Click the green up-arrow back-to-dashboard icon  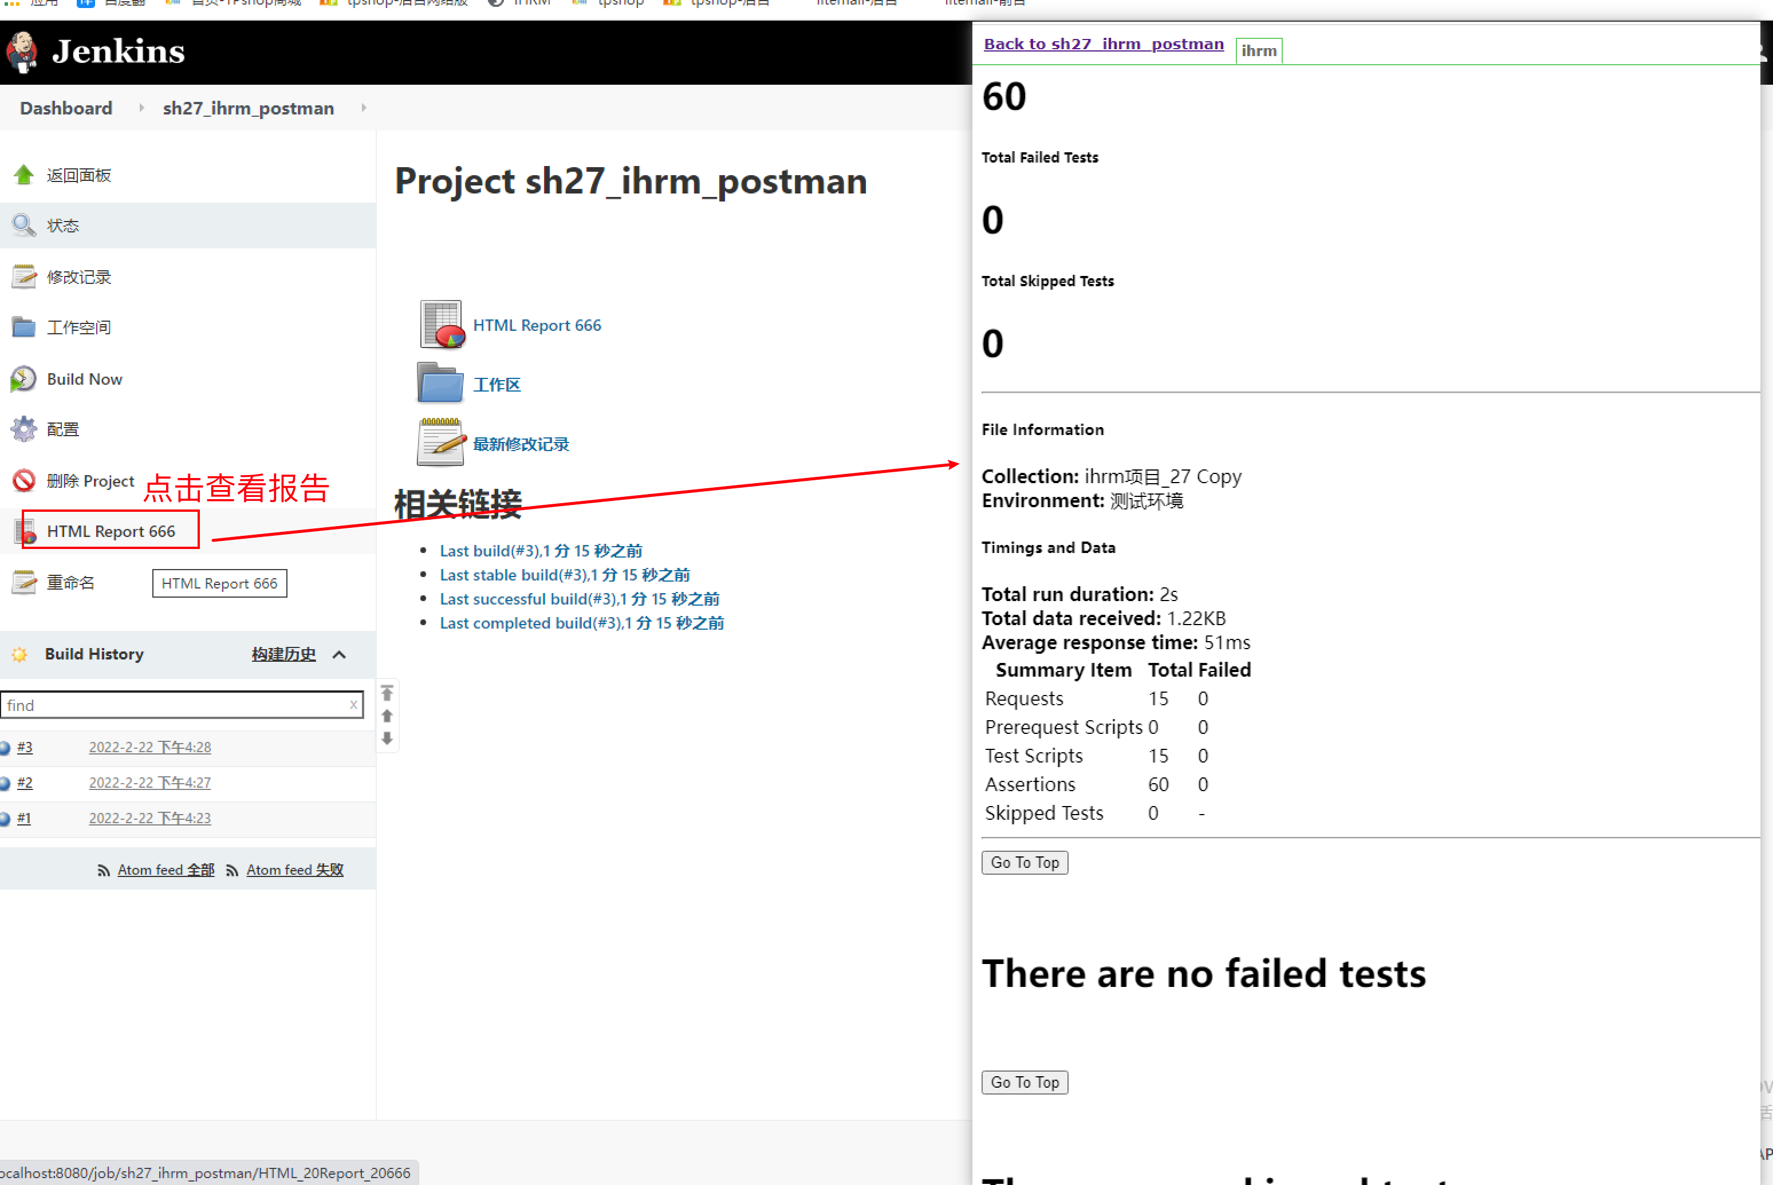pyautogui.click(x=23, y=175)
